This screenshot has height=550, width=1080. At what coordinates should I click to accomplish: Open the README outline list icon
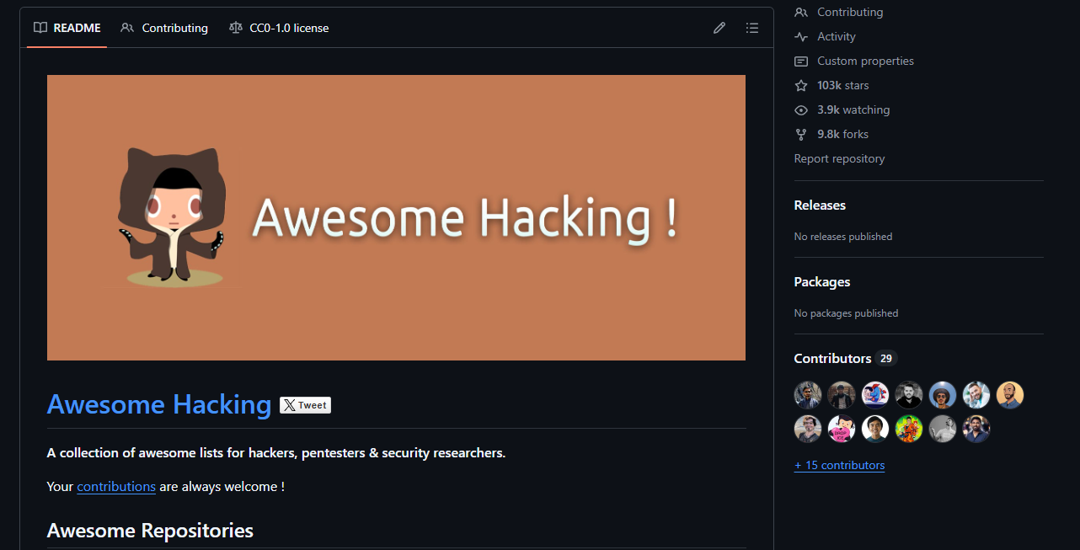752,28
